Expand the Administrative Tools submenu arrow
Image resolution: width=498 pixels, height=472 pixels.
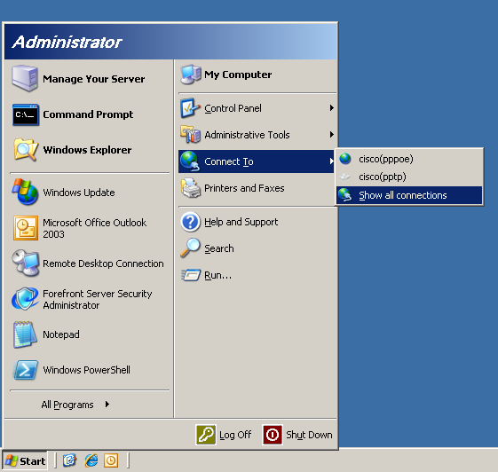(332, 135)
